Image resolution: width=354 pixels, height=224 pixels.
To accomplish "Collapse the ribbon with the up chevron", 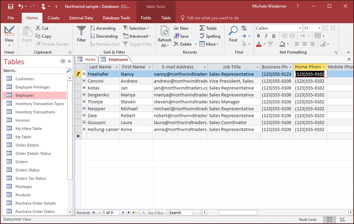I will point(348,52).
